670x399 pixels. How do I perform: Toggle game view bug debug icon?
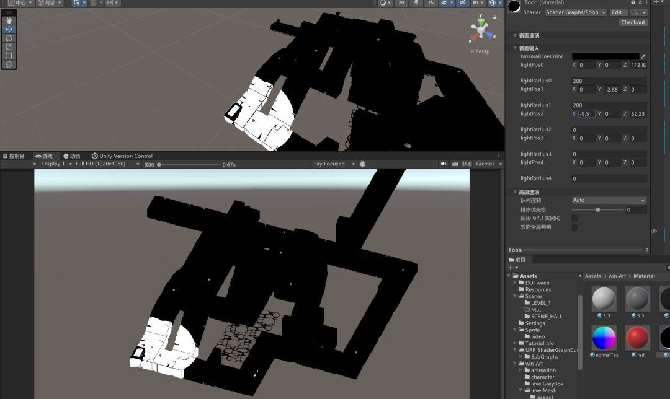click(x=362, y=164)
